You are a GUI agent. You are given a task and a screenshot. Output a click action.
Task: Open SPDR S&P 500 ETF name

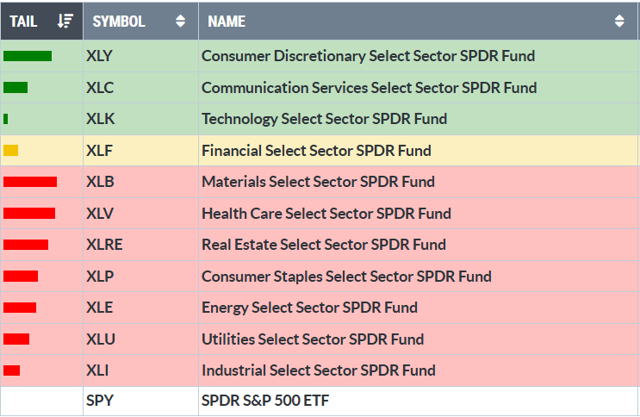(x=265, y=401)
